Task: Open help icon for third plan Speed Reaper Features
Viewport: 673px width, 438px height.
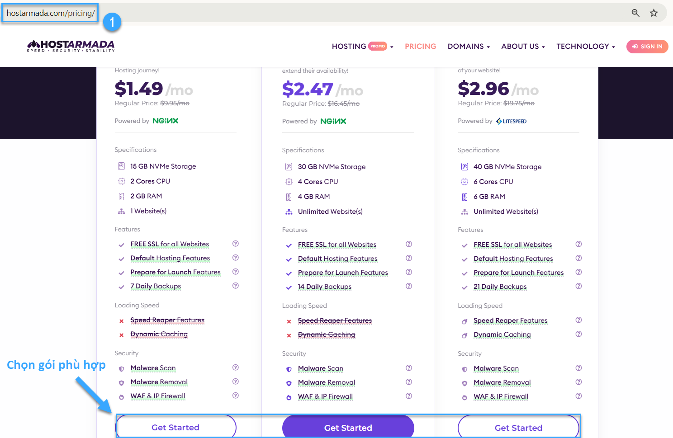Action: pyautogui.click(x=578, y=320)
